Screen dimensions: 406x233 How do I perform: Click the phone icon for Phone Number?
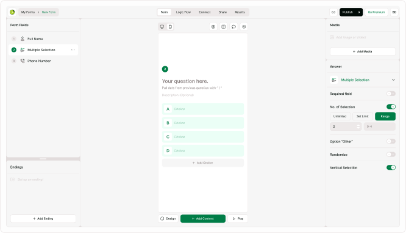[23, 61]
